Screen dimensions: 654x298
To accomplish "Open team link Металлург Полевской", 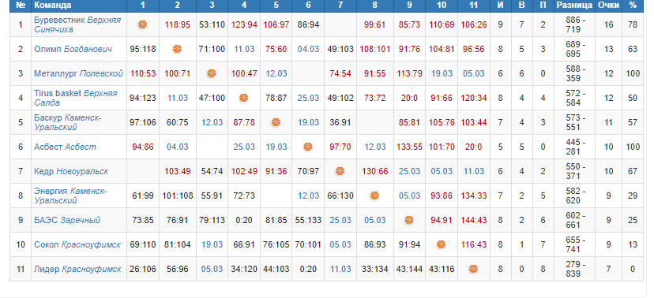I will coord(78,73).
